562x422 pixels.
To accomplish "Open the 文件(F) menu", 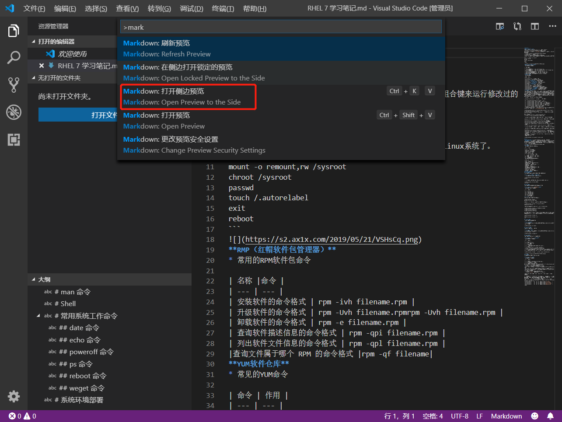I will point(35,8).
